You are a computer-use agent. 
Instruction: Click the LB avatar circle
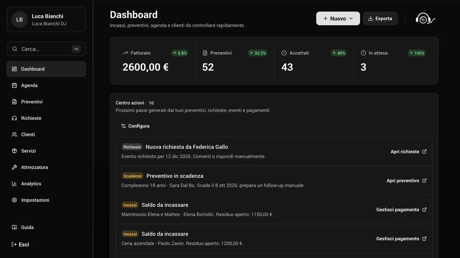(x=19, y=19)
